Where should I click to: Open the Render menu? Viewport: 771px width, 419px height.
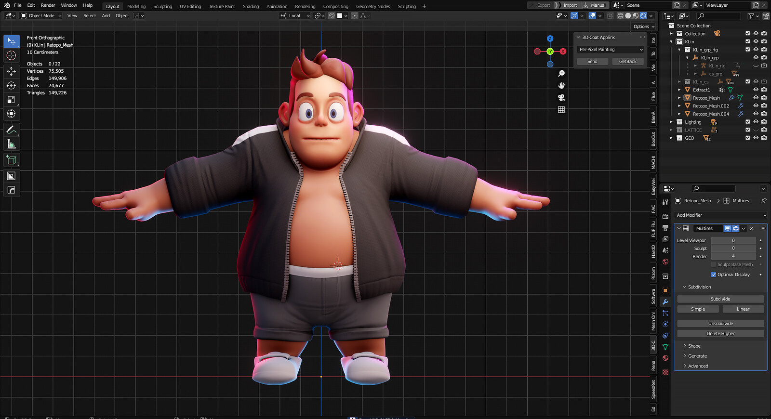(x=48, y=5)
